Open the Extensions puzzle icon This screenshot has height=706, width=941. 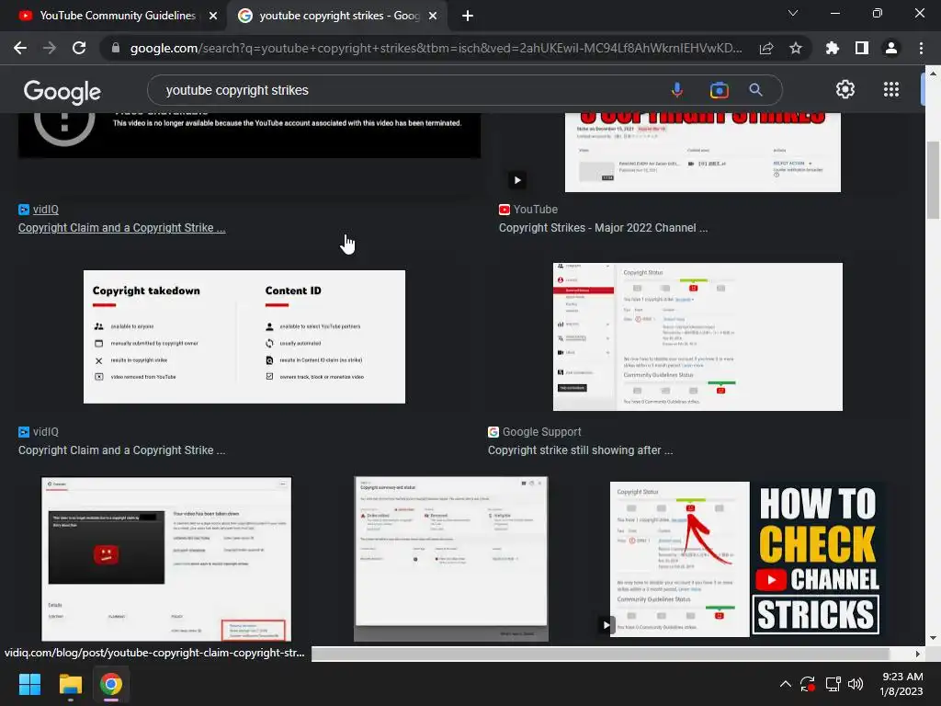pos(833,48)
